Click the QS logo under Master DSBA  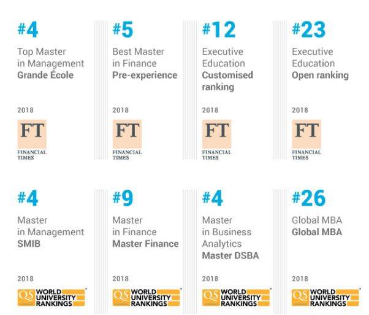click(x=237, y=297)
